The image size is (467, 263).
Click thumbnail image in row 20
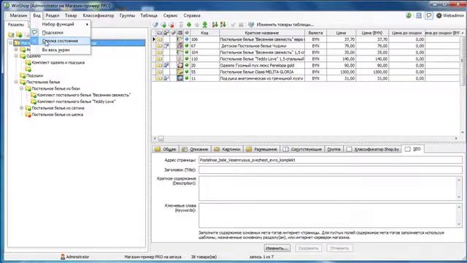click(180, 65)
